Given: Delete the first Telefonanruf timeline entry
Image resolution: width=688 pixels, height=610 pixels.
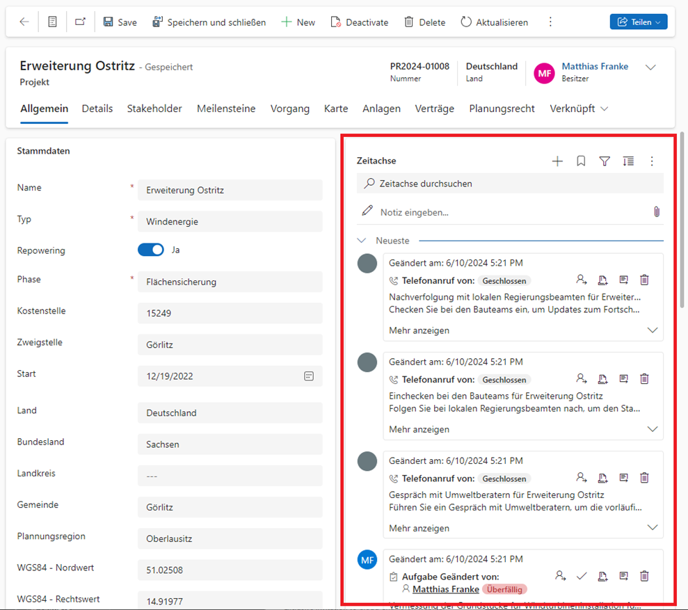Looking at the screenshot, I should tap(644, 280).
